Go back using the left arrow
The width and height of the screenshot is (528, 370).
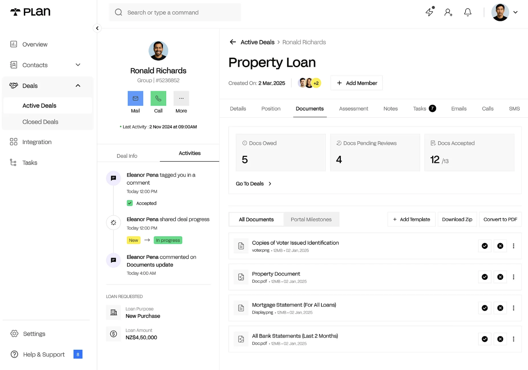point(233,42)
